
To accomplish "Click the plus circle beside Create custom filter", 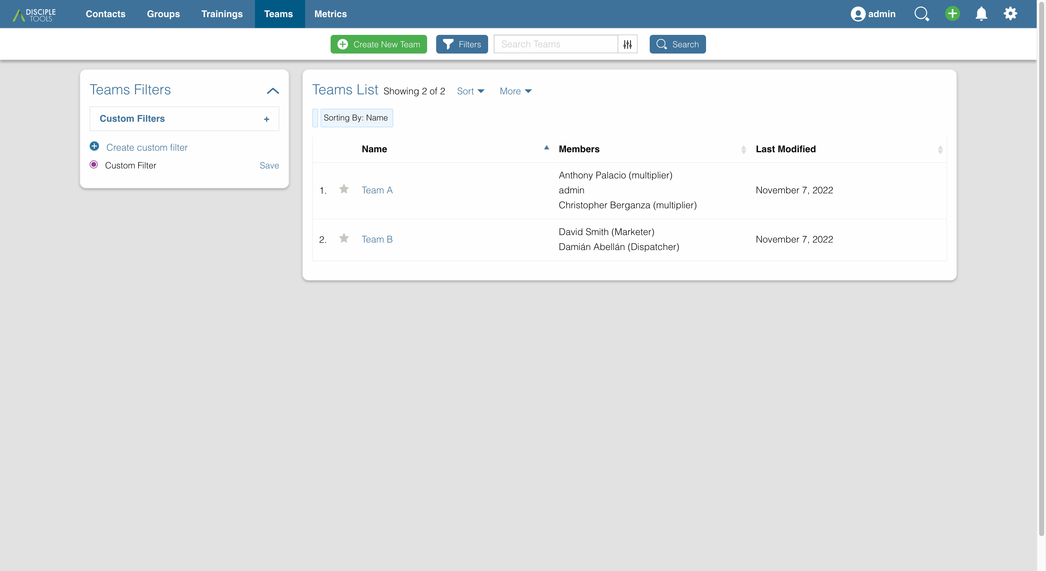I will [94, 146].
